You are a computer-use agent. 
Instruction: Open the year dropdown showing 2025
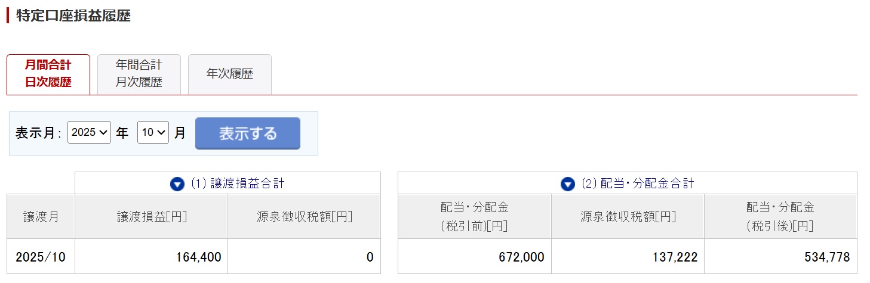[89, 132]
